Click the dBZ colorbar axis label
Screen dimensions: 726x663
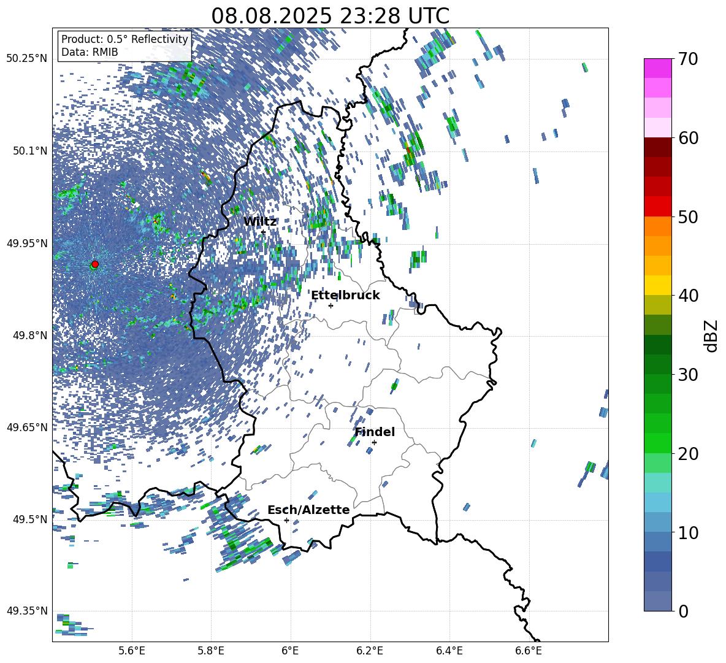click(x=711, y=335)
